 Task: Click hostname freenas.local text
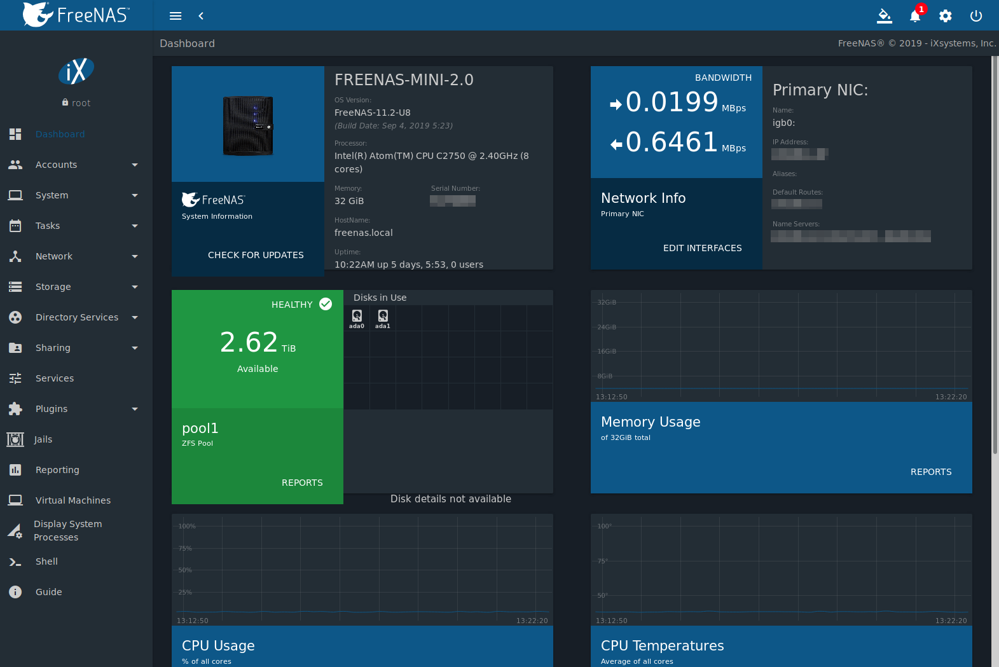click(364, 233)
